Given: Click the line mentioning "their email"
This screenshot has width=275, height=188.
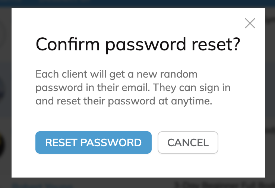Looking at the screenshot, I should coord(133,88).
